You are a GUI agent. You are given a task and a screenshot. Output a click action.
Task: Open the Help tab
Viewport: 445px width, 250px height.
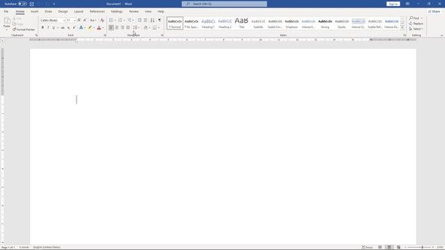point(161,12)
